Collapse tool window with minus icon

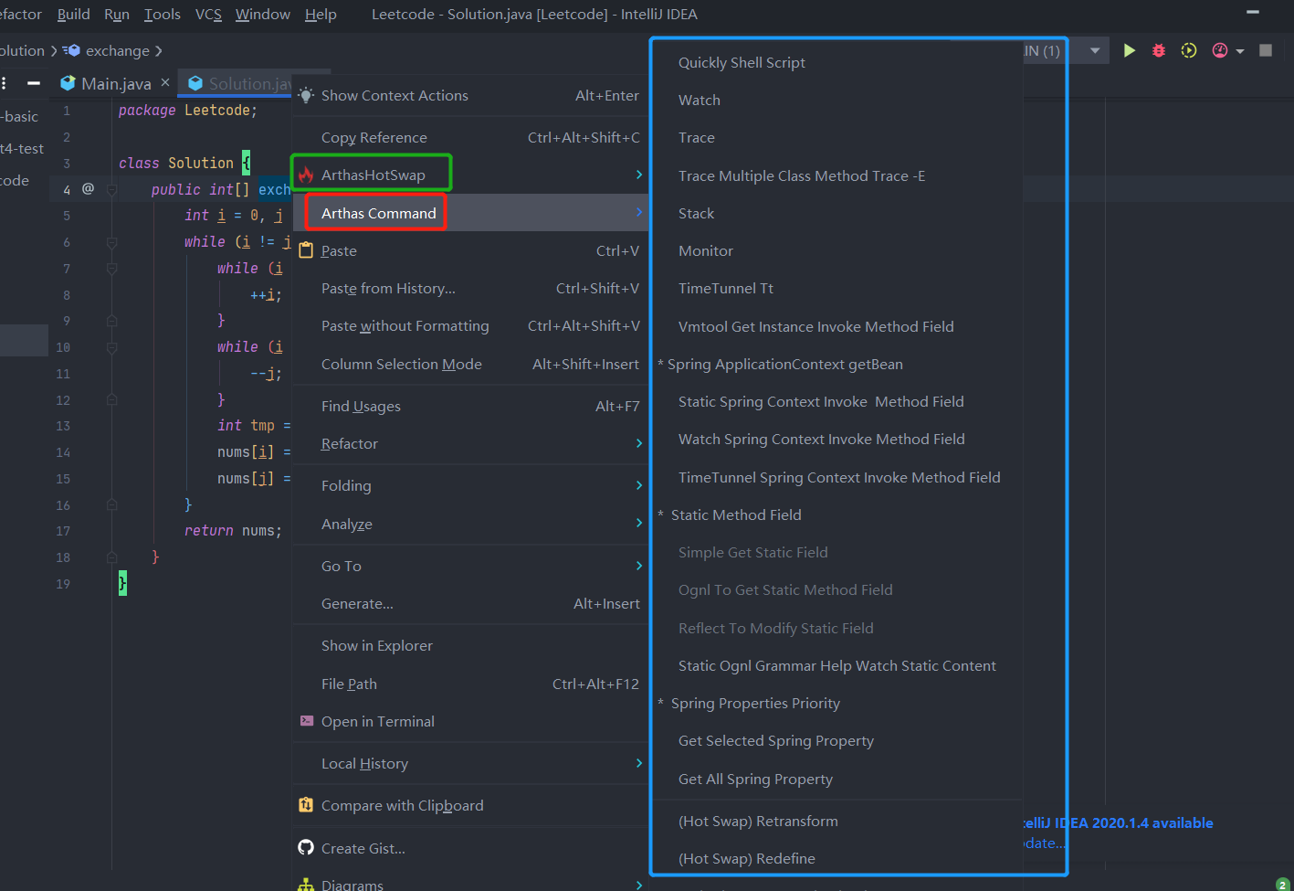(34, 83)
